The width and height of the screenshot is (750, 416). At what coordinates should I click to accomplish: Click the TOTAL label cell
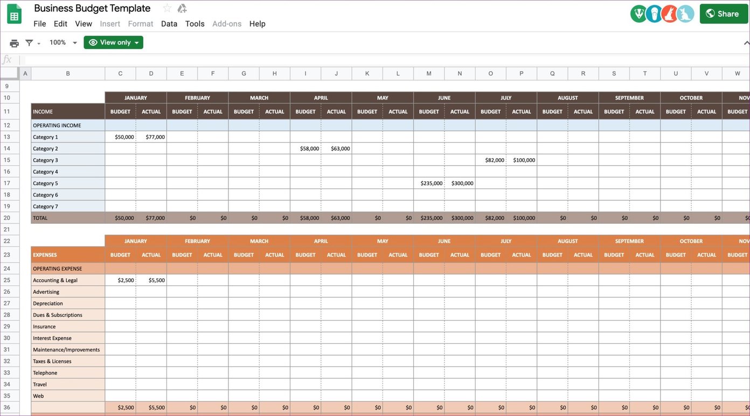68,218
